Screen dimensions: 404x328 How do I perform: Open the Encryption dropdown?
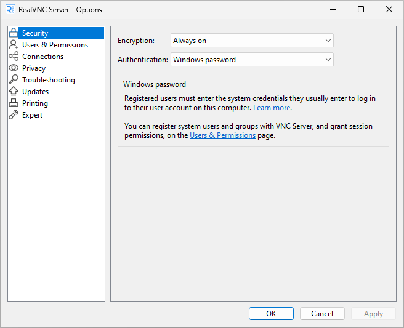(x=252, y=41)
